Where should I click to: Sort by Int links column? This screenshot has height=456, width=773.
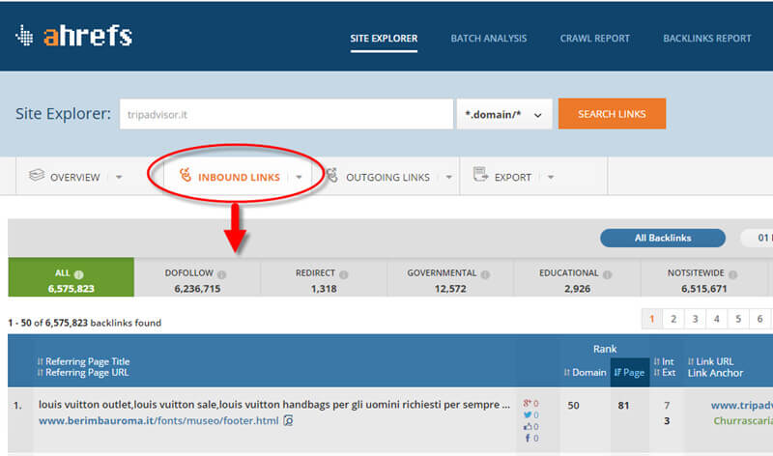tap(664, 361)
